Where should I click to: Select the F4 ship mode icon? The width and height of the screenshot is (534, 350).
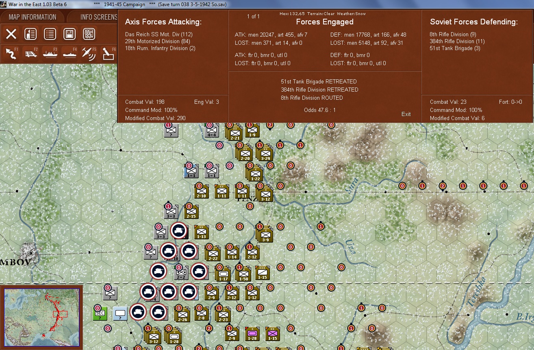[x=69, y=53]
